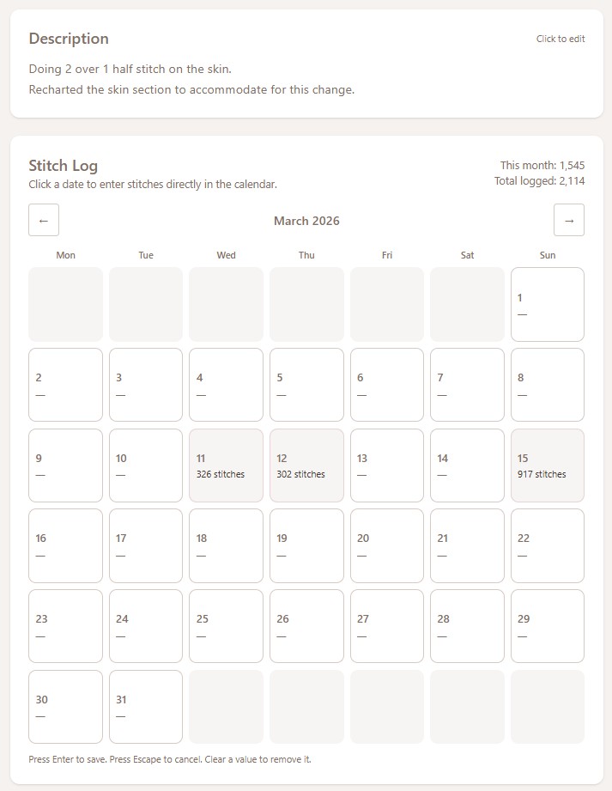Pick March 8 in the calendar
The image size is (612, 791).
pyautogui.click(x=548, y=385)
